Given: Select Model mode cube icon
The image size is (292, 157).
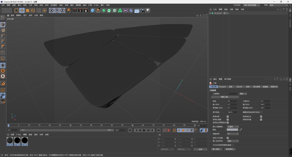Looking at the screenshot, I should tap(3, 25).
